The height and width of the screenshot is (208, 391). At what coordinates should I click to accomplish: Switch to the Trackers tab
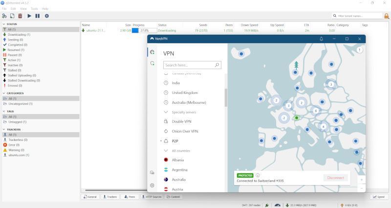[110, 197]
